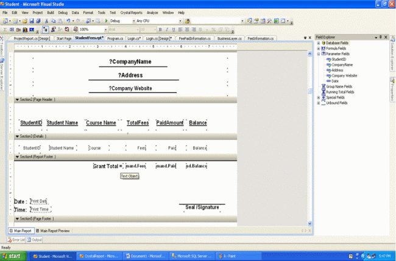Image resolution: width=396 pixels, height=261 pixels.
Task: Open the Format menu
Action: pyautogui.click(x=88, y=13)
